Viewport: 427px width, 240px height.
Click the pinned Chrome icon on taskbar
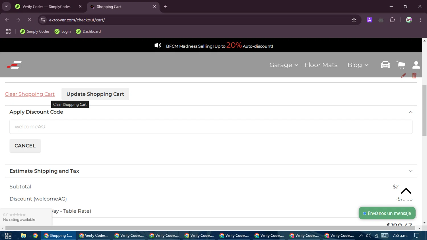[35, 235]
